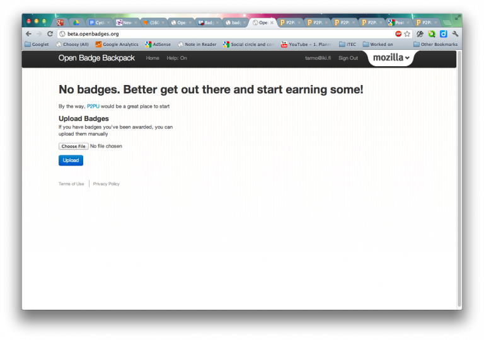Click the green circular extension icon

[x=432, y=34]
